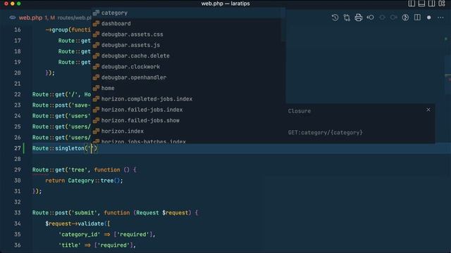Close the Closure details popup

[x=428, y=110]
